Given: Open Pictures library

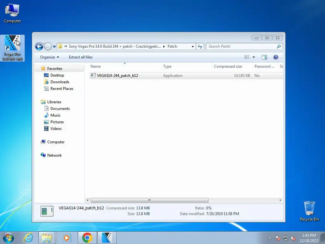Looking at the screenshot, I should click(x=57, y=122).
